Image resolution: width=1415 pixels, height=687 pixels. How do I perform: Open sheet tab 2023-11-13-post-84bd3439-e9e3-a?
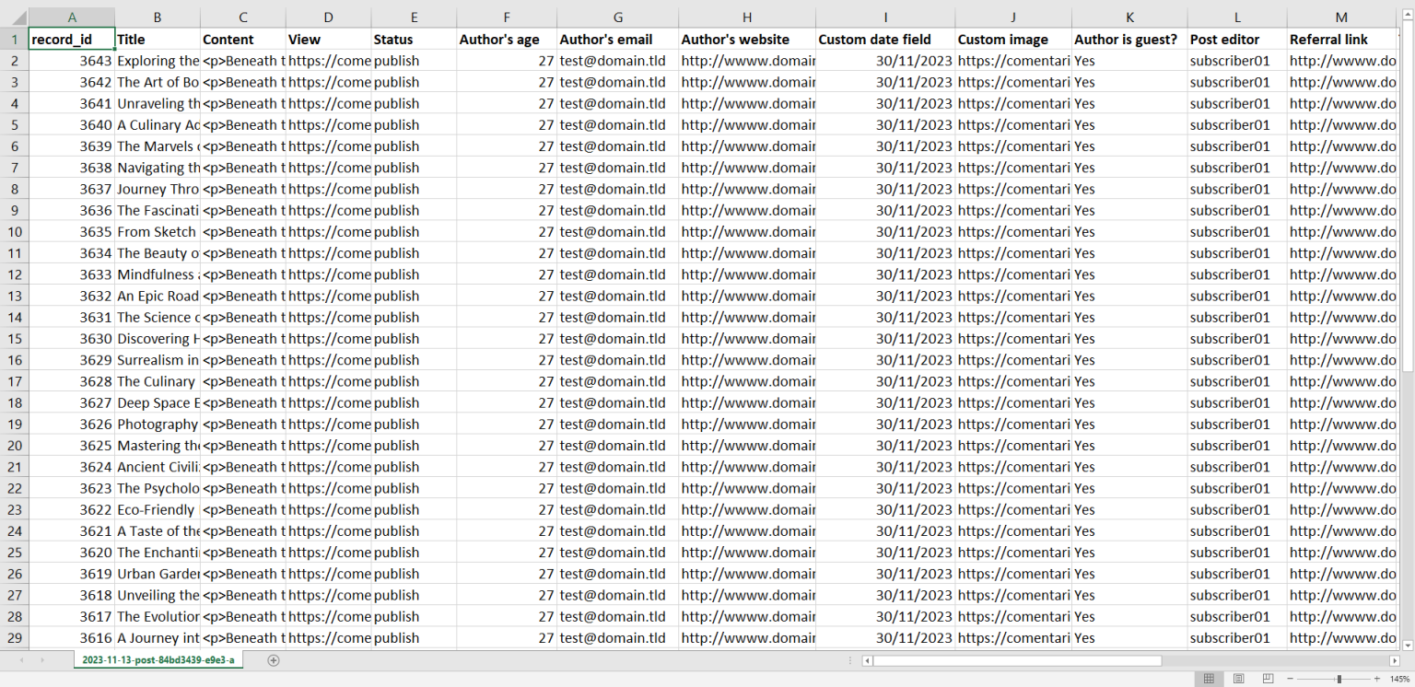click(x=158, y=660)
